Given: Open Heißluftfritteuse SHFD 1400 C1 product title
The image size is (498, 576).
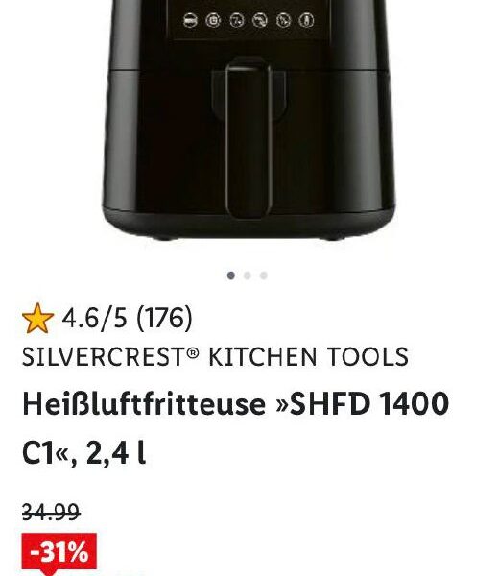Looking at the screenshot, I should coord(235,428).
